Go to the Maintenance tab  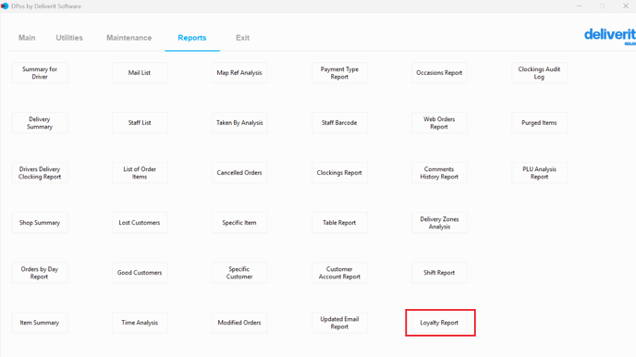pyautogui.click(x=129, y=38)
